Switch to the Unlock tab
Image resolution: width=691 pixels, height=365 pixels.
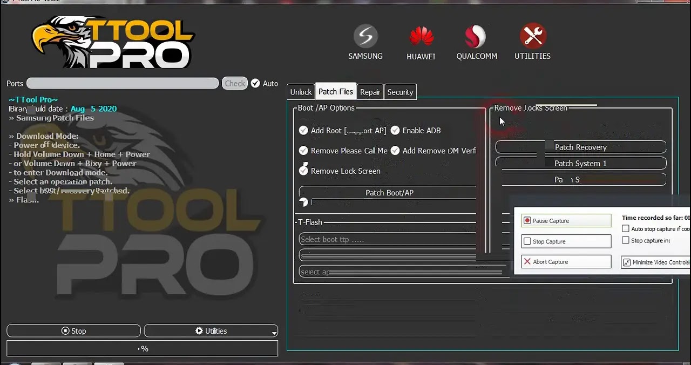pyautogui.click(x=301, y=92)
